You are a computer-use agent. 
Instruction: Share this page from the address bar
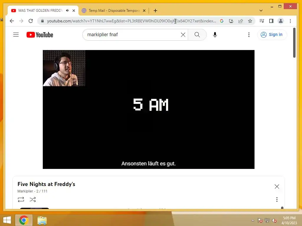(x=241, y=21)
